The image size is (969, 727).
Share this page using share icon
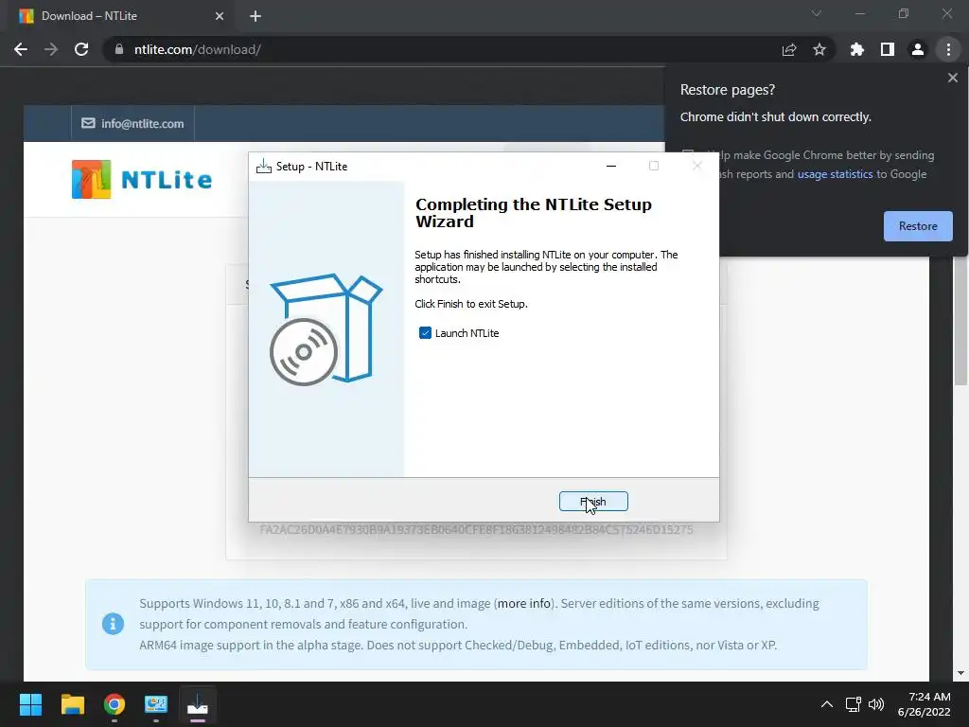[x=789, y=49]
